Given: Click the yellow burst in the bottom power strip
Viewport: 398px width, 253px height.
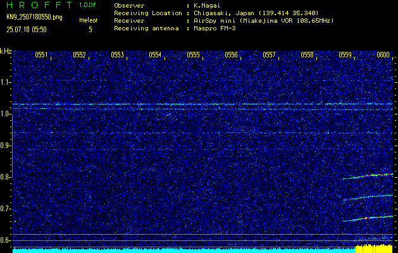Looking at the screenshot, I should tap(374, 249).
